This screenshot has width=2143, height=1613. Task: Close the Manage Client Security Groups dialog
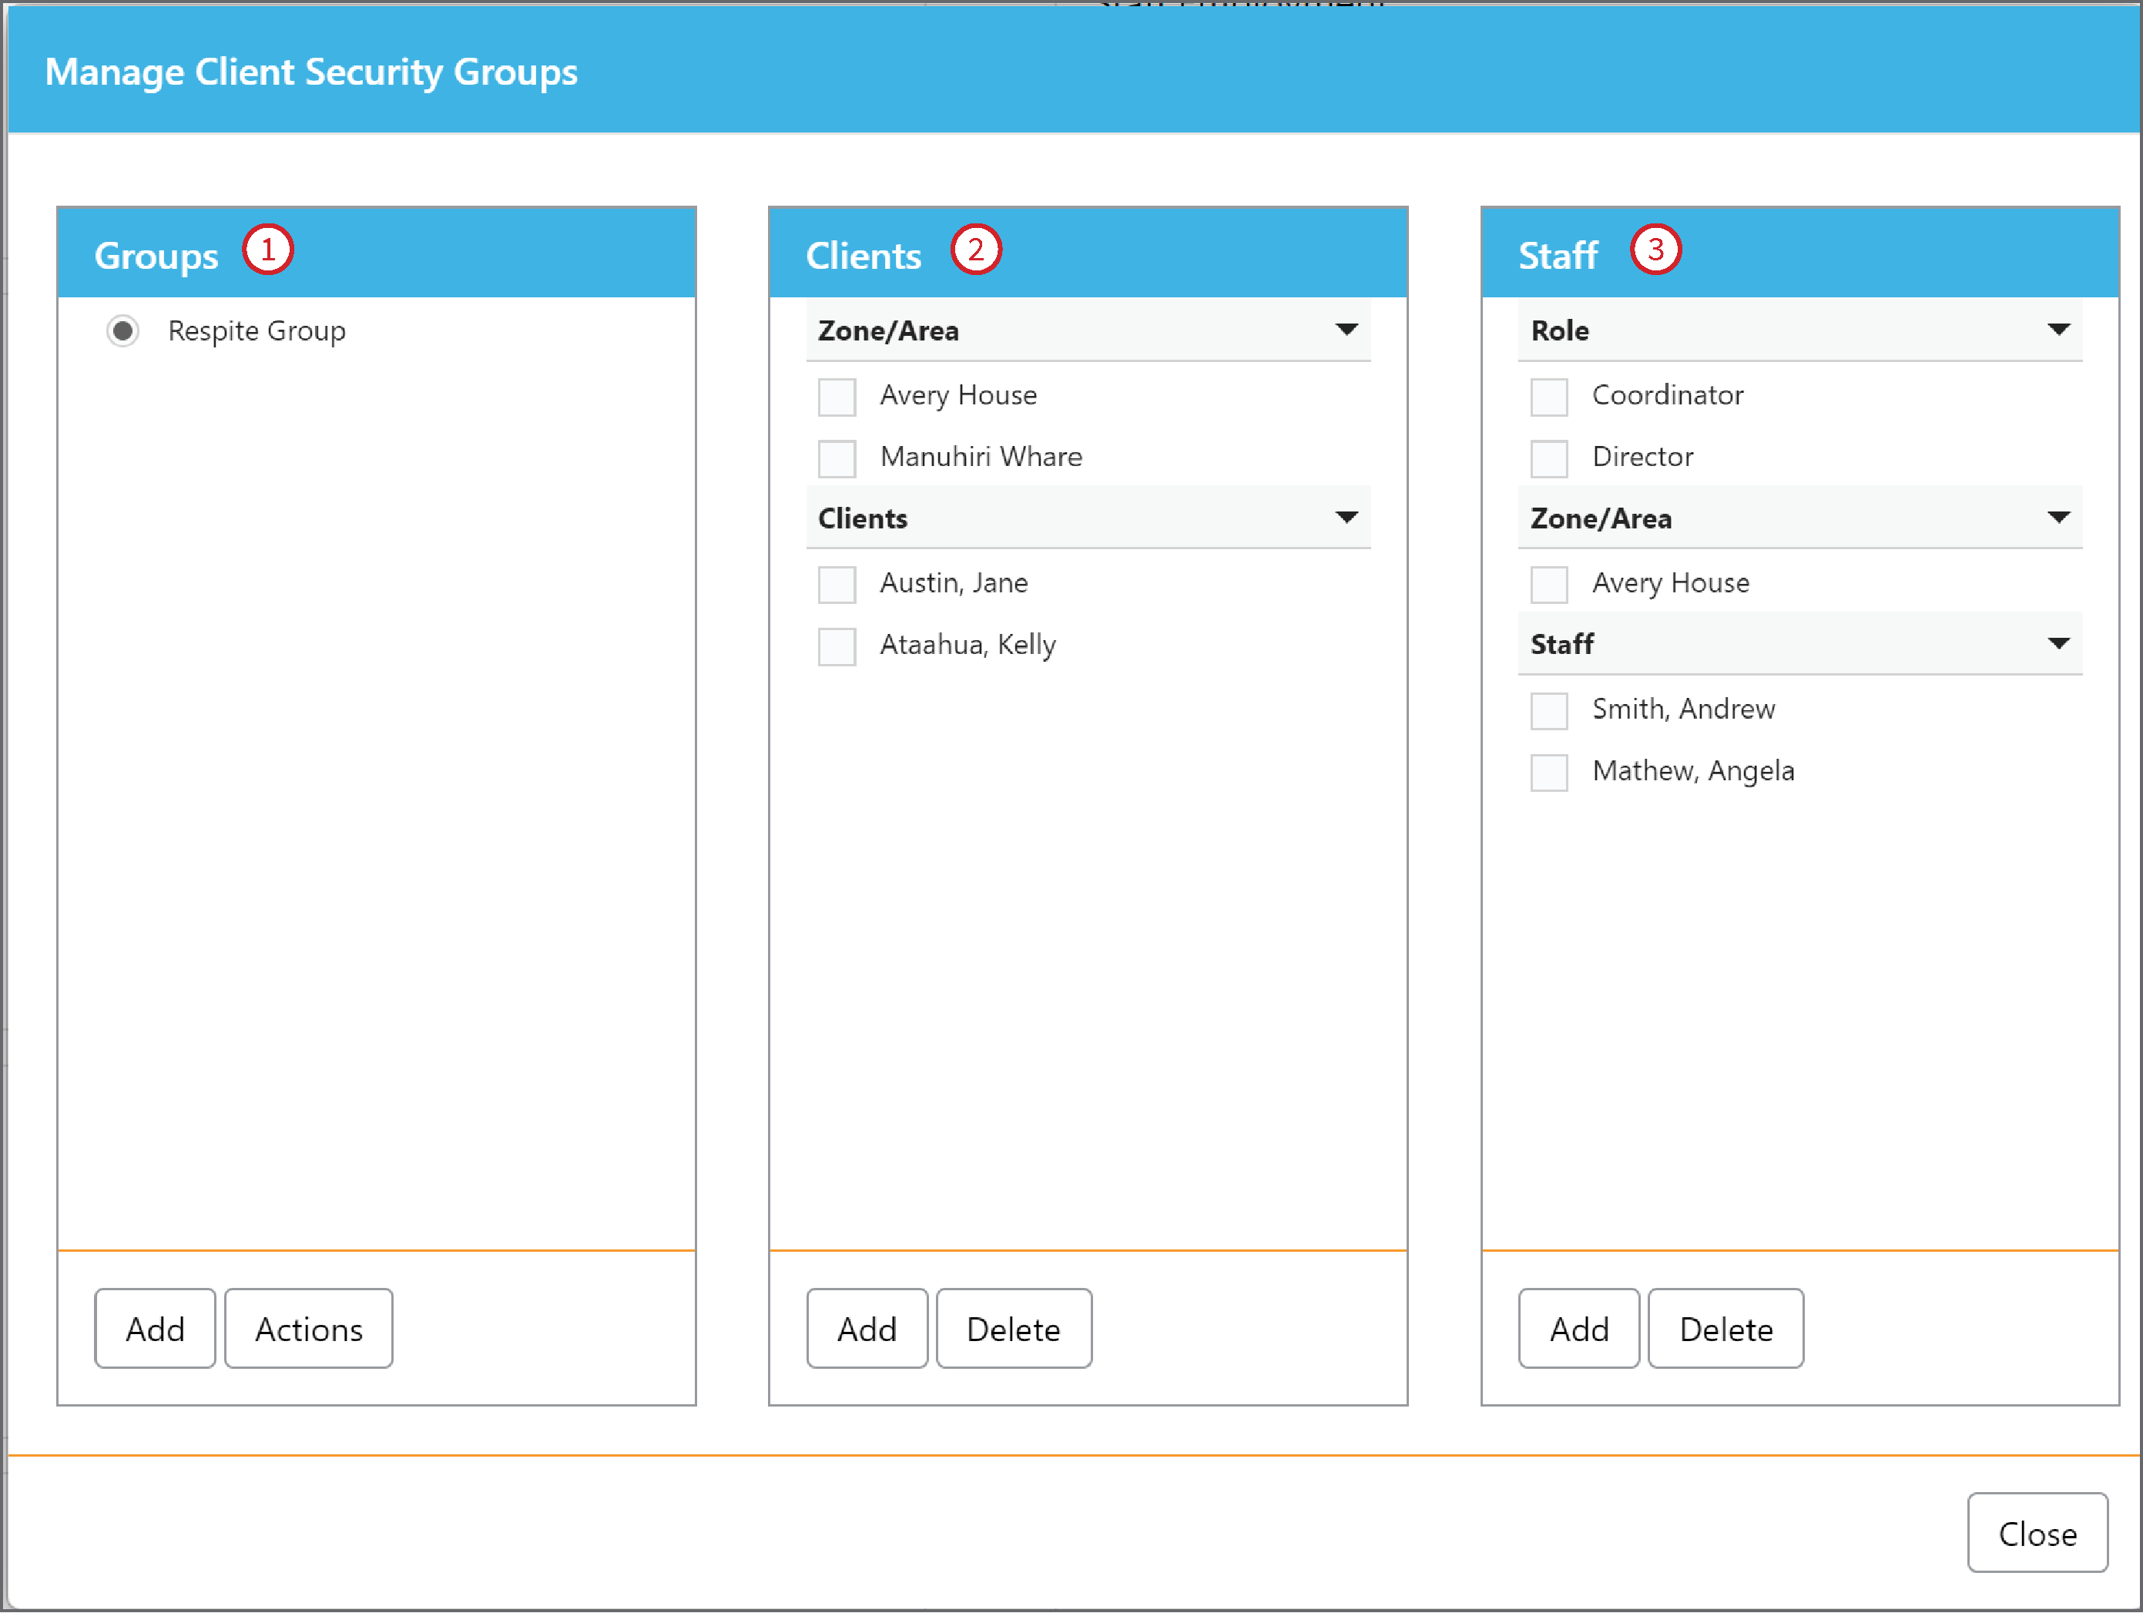[x=2037, y=1534]
